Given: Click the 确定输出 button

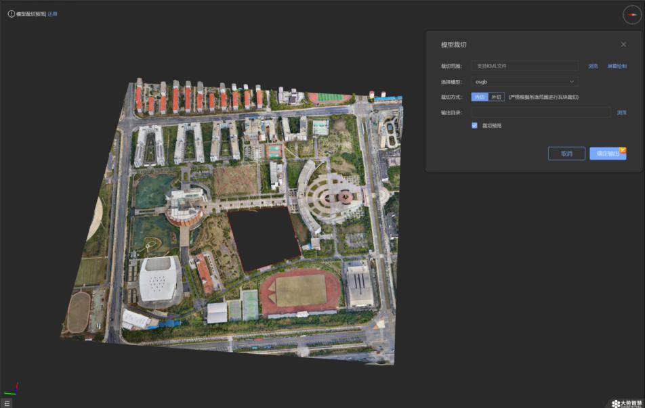Looking at the screenshot, I should (608, 154).
